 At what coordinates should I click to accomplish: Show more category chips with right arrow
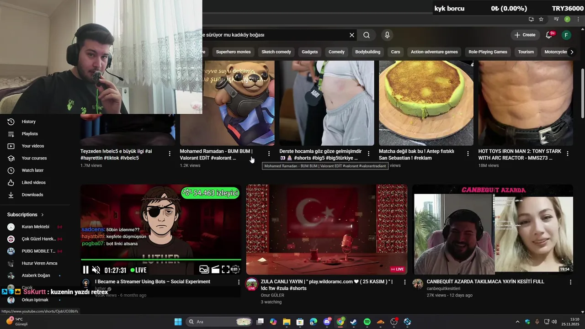(572, 52)
